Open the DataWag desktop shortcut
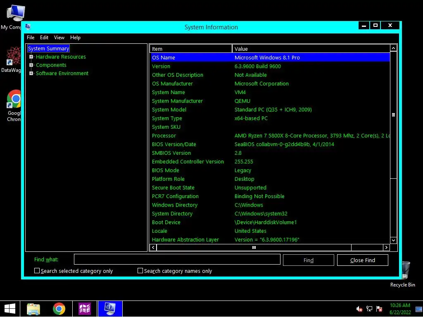This screenshot has width=423, height=317. tap(11, 59)
